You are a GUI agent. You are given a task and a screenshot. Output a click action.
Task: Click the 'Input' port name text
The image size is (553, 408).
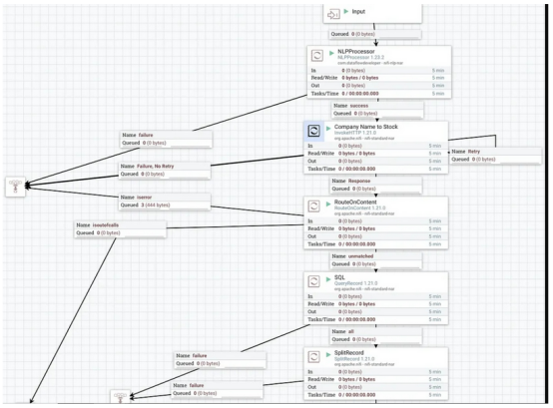[x=358, y=12]
